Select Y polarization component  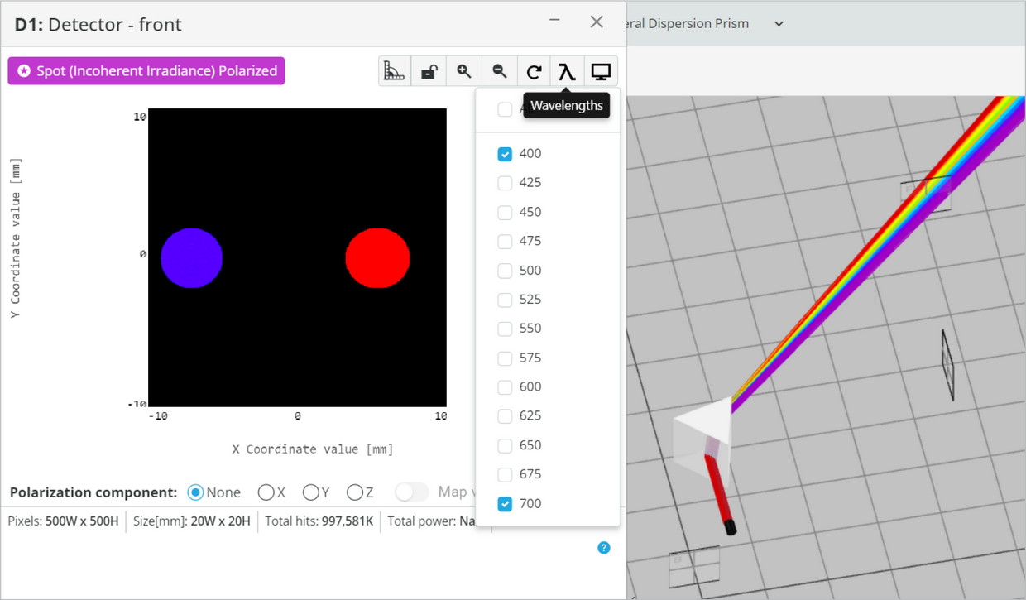point(310,492)
